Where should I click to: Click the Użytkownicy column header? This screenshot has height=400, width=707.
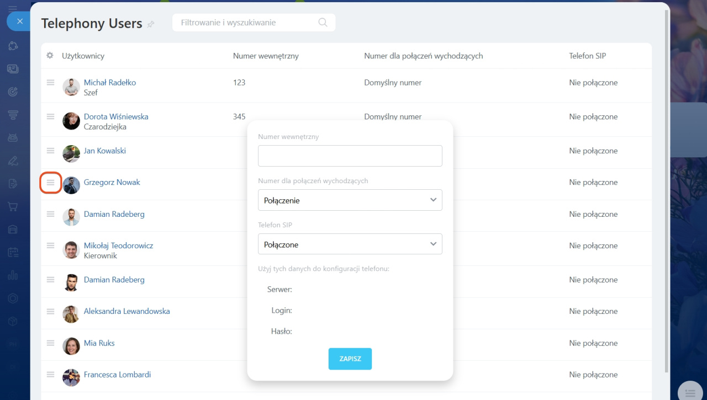83,56
